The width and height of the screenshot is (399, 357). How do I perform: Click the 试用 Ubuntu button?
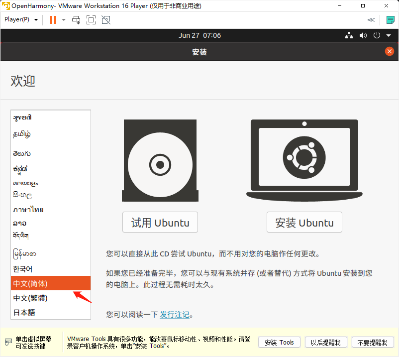pyautogui.click(x=160, y=223)
